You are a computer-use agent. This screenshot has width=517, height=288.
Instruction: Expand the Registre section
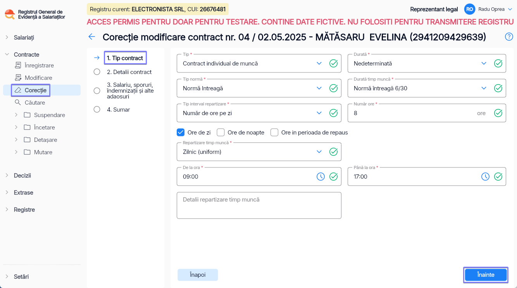coord(7,209)
